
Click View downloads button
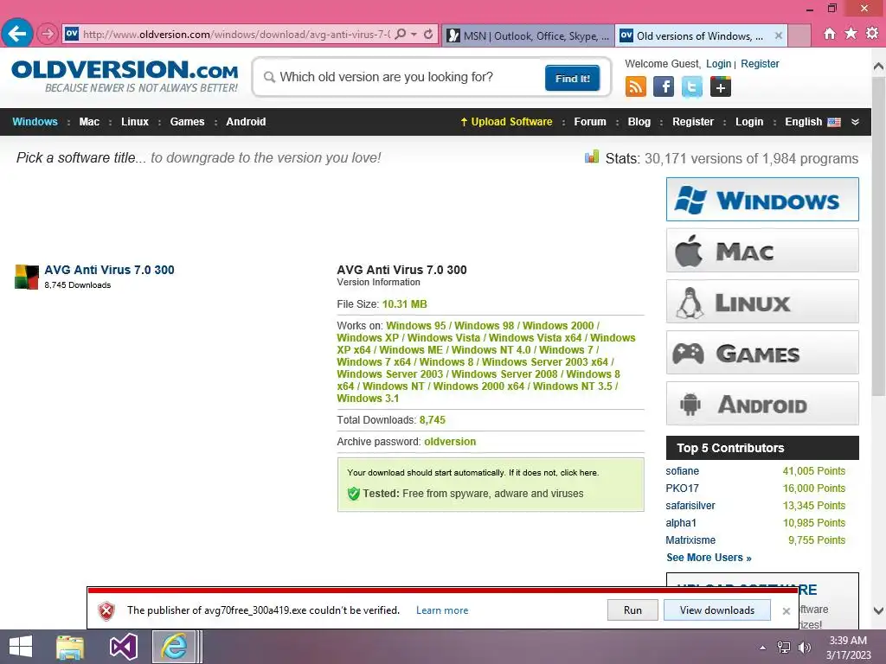717,610
